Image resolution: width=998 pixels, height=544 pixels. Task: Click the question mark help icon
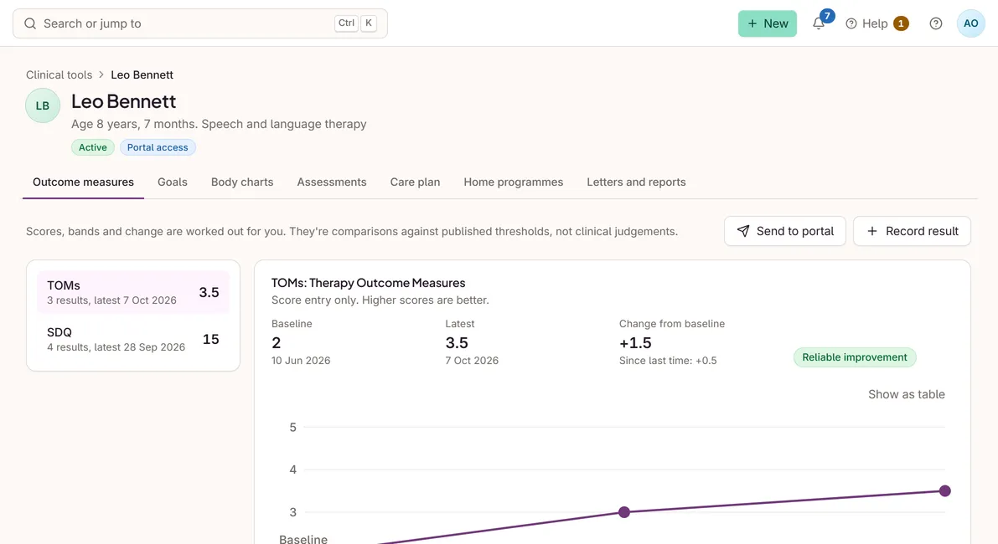click(936, 23)
